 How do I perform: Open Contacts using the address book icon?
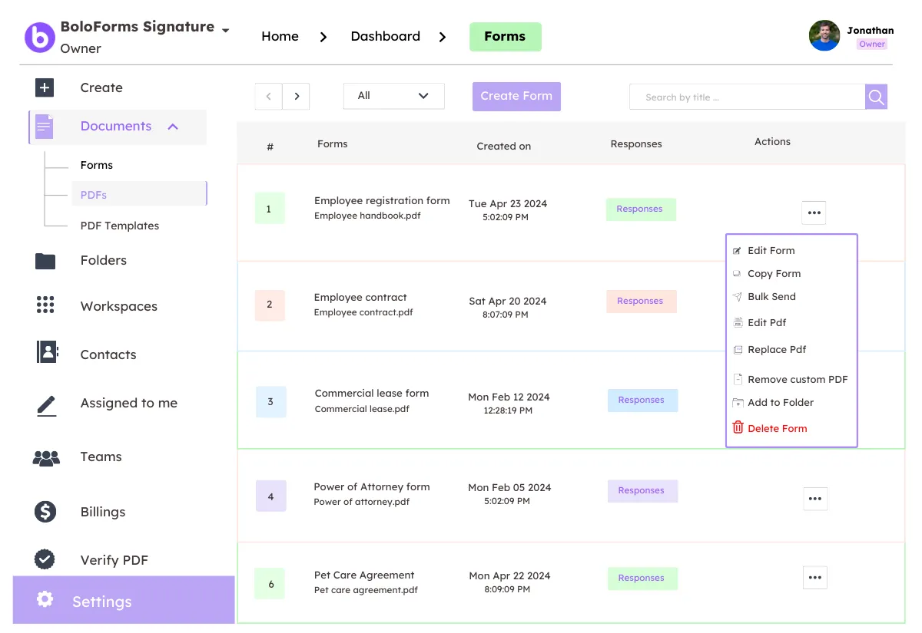click(x=47, y=353)
